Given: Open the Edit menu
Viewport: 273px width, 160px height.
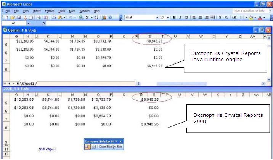Looking at the screenshot, I should click(x=16, y=11).
